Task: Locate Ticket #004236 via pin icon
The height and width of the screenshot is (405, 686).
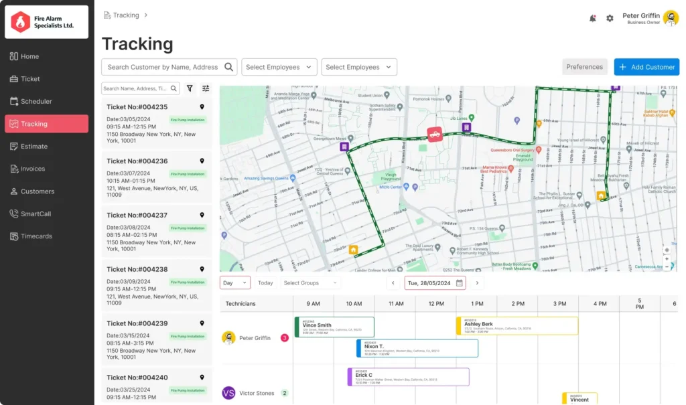Action: pos(202,161)
